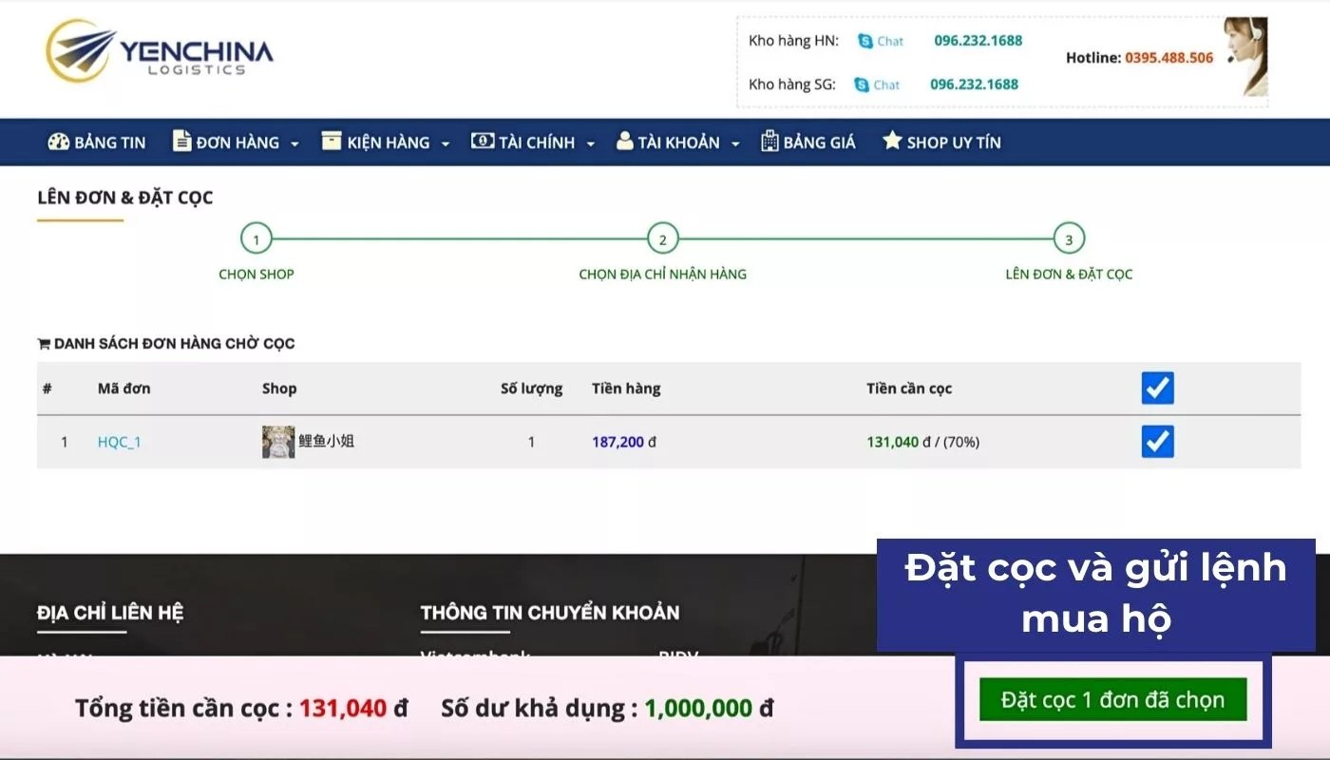Click the Yenchina Logistics logo
The width and height of the screenshot is (1330, 760).
(x=159, y=53)
